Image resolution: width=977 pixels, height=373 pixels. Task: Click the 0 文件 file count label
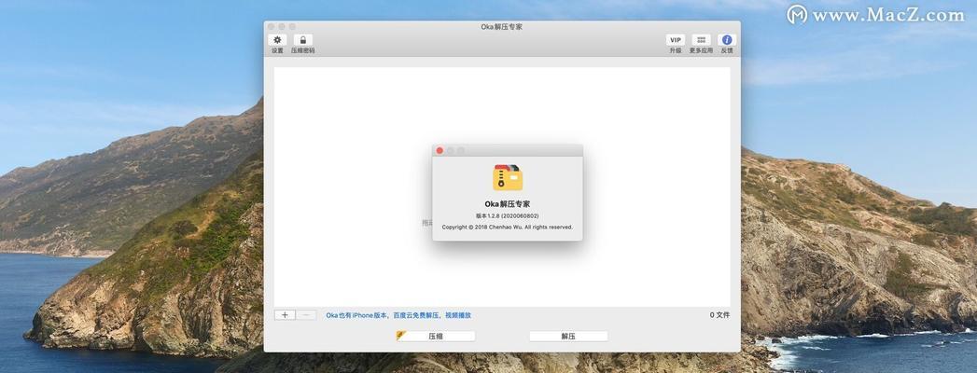coord(719,315)
